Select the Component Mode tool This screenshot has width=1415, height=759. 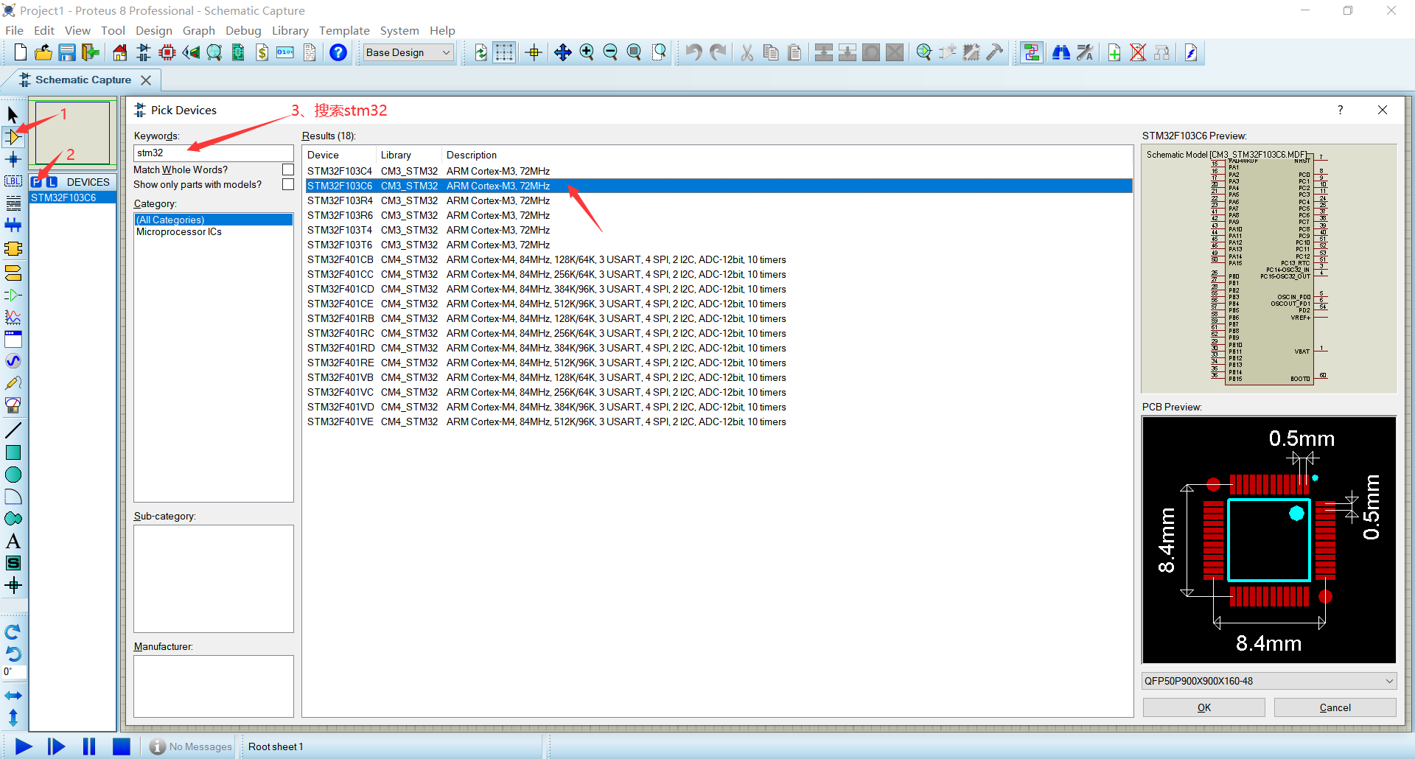[13, 137]
